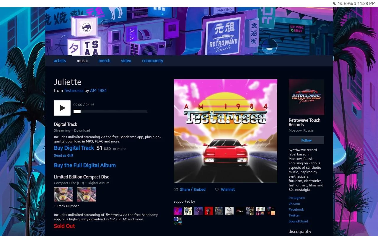Open the label's Twitter link
This screenshot has height=236, width=378.
click(x=294, y=215)
